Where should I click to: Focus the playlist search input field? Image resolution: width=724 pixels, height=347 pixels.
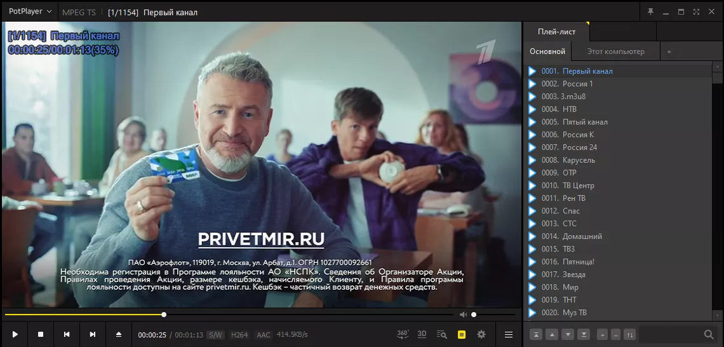coord(670,334)
